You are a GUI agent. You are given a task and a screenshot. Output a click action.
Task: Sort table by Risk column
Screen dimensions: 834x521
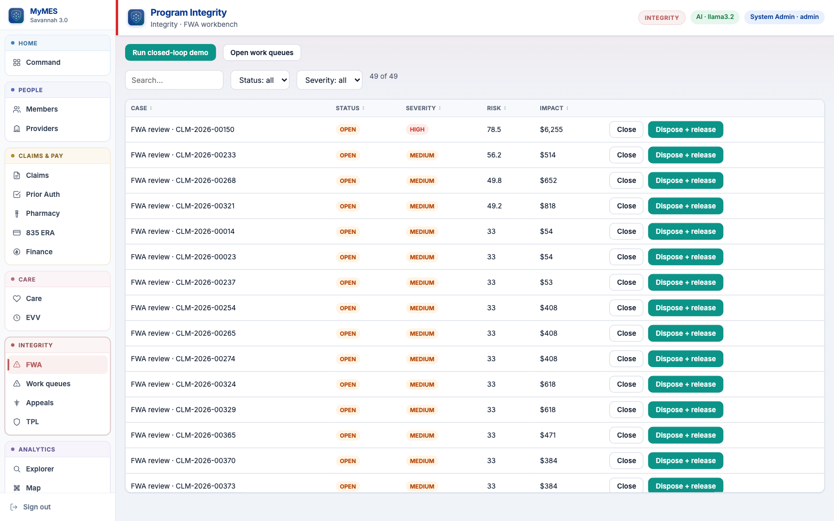click(x=496, y=108)
